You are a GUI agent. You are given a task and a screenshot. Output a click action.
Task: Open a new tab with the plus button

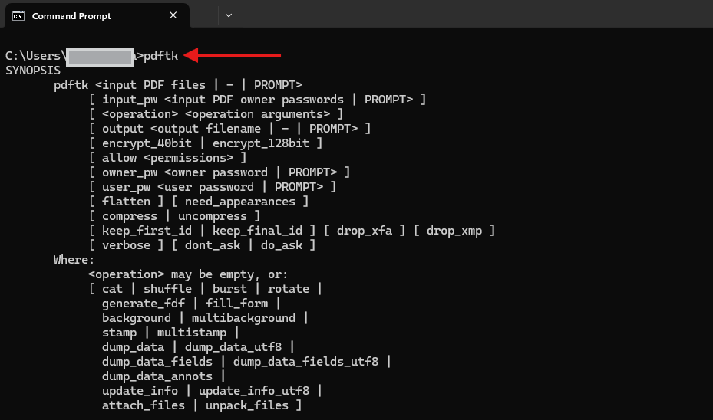click(206, 15)
